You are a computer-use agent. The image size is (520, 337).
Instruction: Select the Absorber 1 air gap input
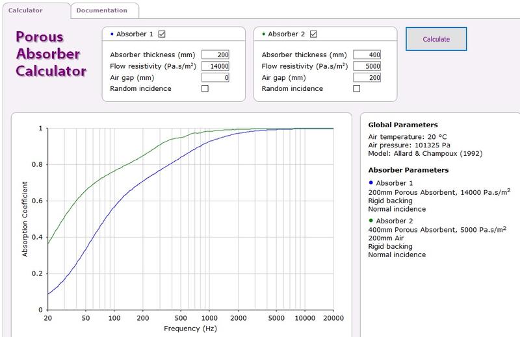(x=216, y=77)
